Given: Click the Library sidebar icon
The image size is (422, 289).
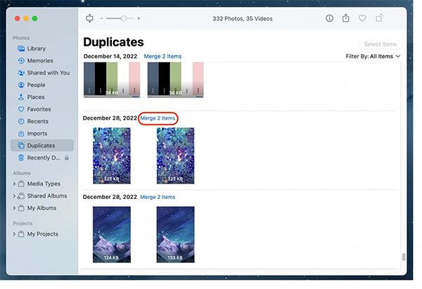Looking at the screenshot, I should [x=21, y=49].
